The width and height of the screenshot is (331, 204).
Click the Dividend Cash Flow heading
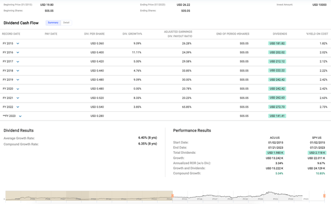[x=21, y=23]
